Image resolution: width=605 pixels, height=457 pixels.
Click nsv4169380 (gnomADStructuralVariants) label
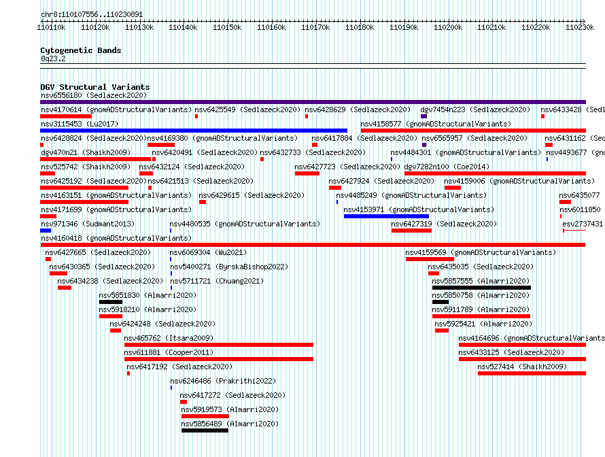coord(223,138)
